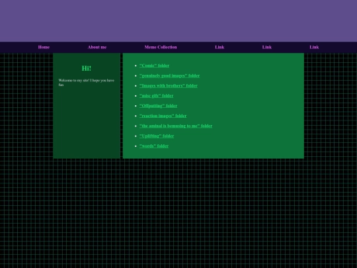Image resolution: width=357 pixels, height=268 pixels.
Task: Open the "words" folder link
Action: (x=154, y=146)
